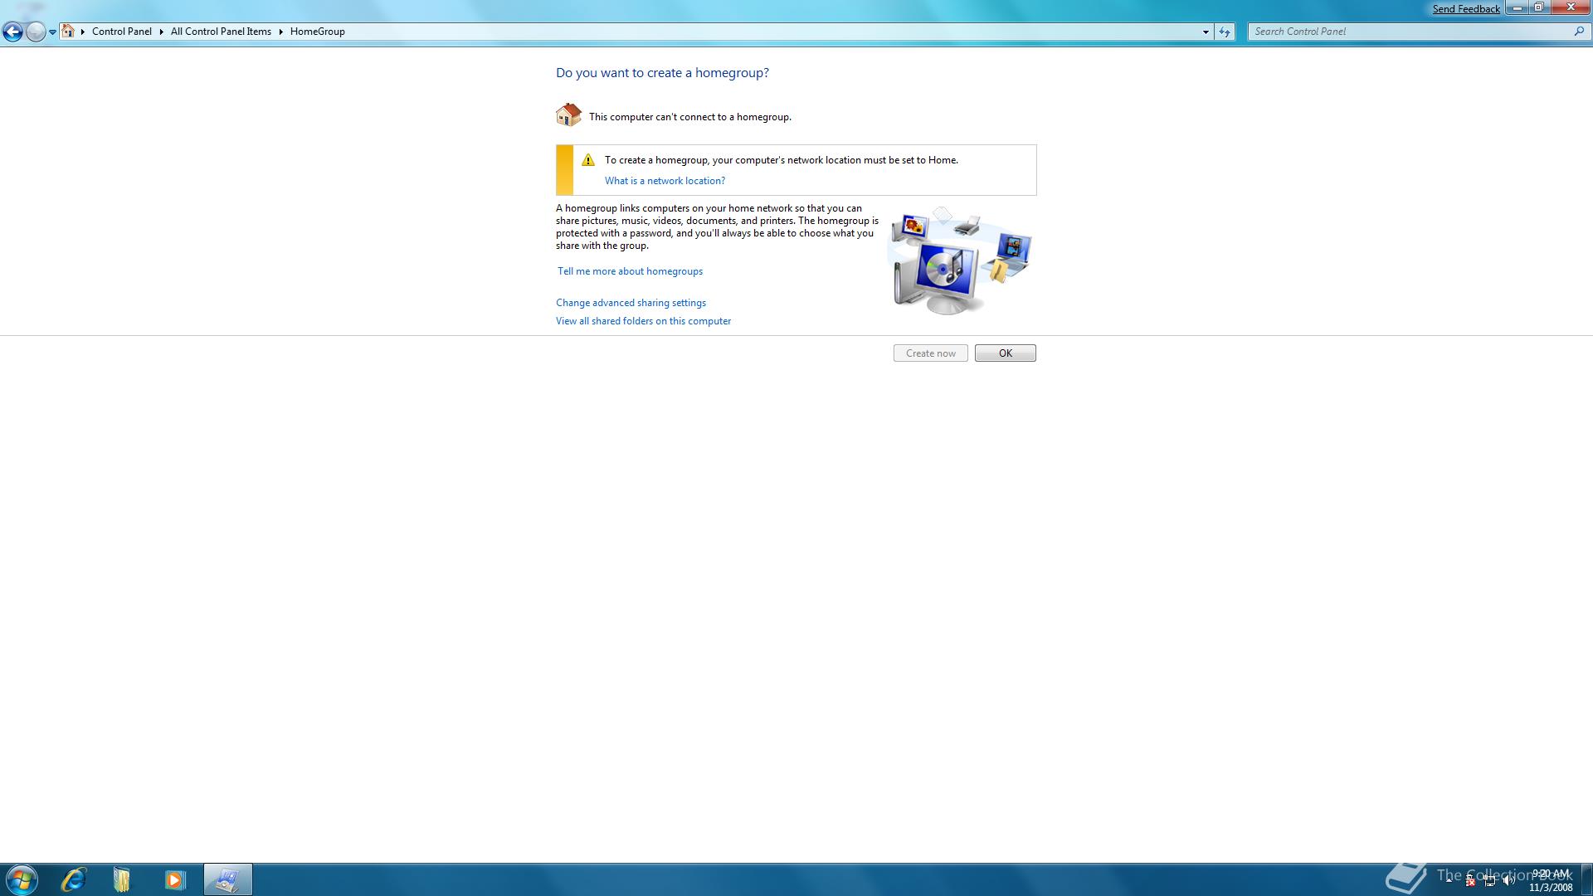Click the volume speaker tray icon

tap(1509, 881)
